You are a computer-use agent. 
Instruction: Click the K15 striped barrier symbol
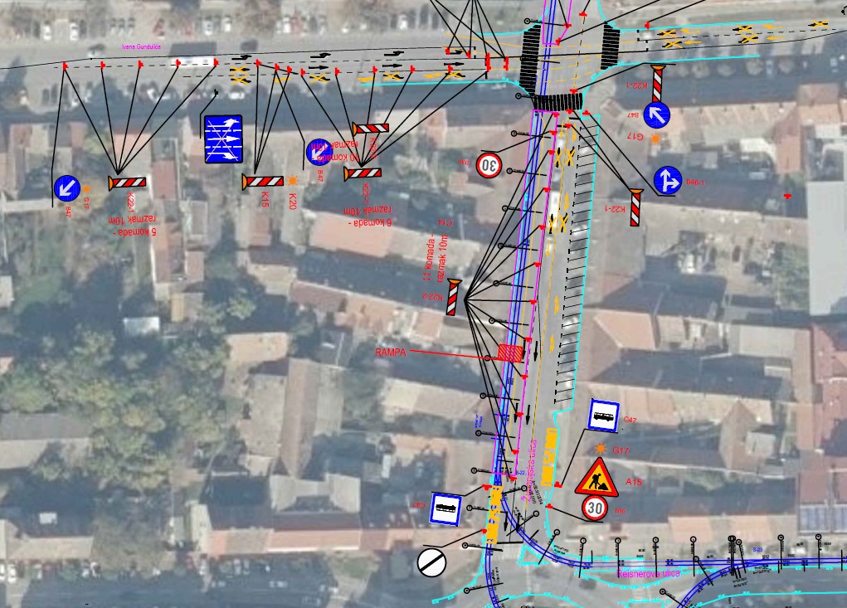263,181
